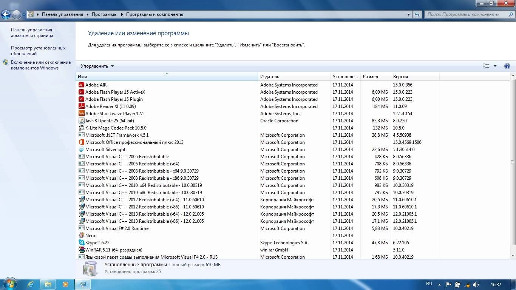Sort by the Имя column header
The image size is (516, 290).
167,77
